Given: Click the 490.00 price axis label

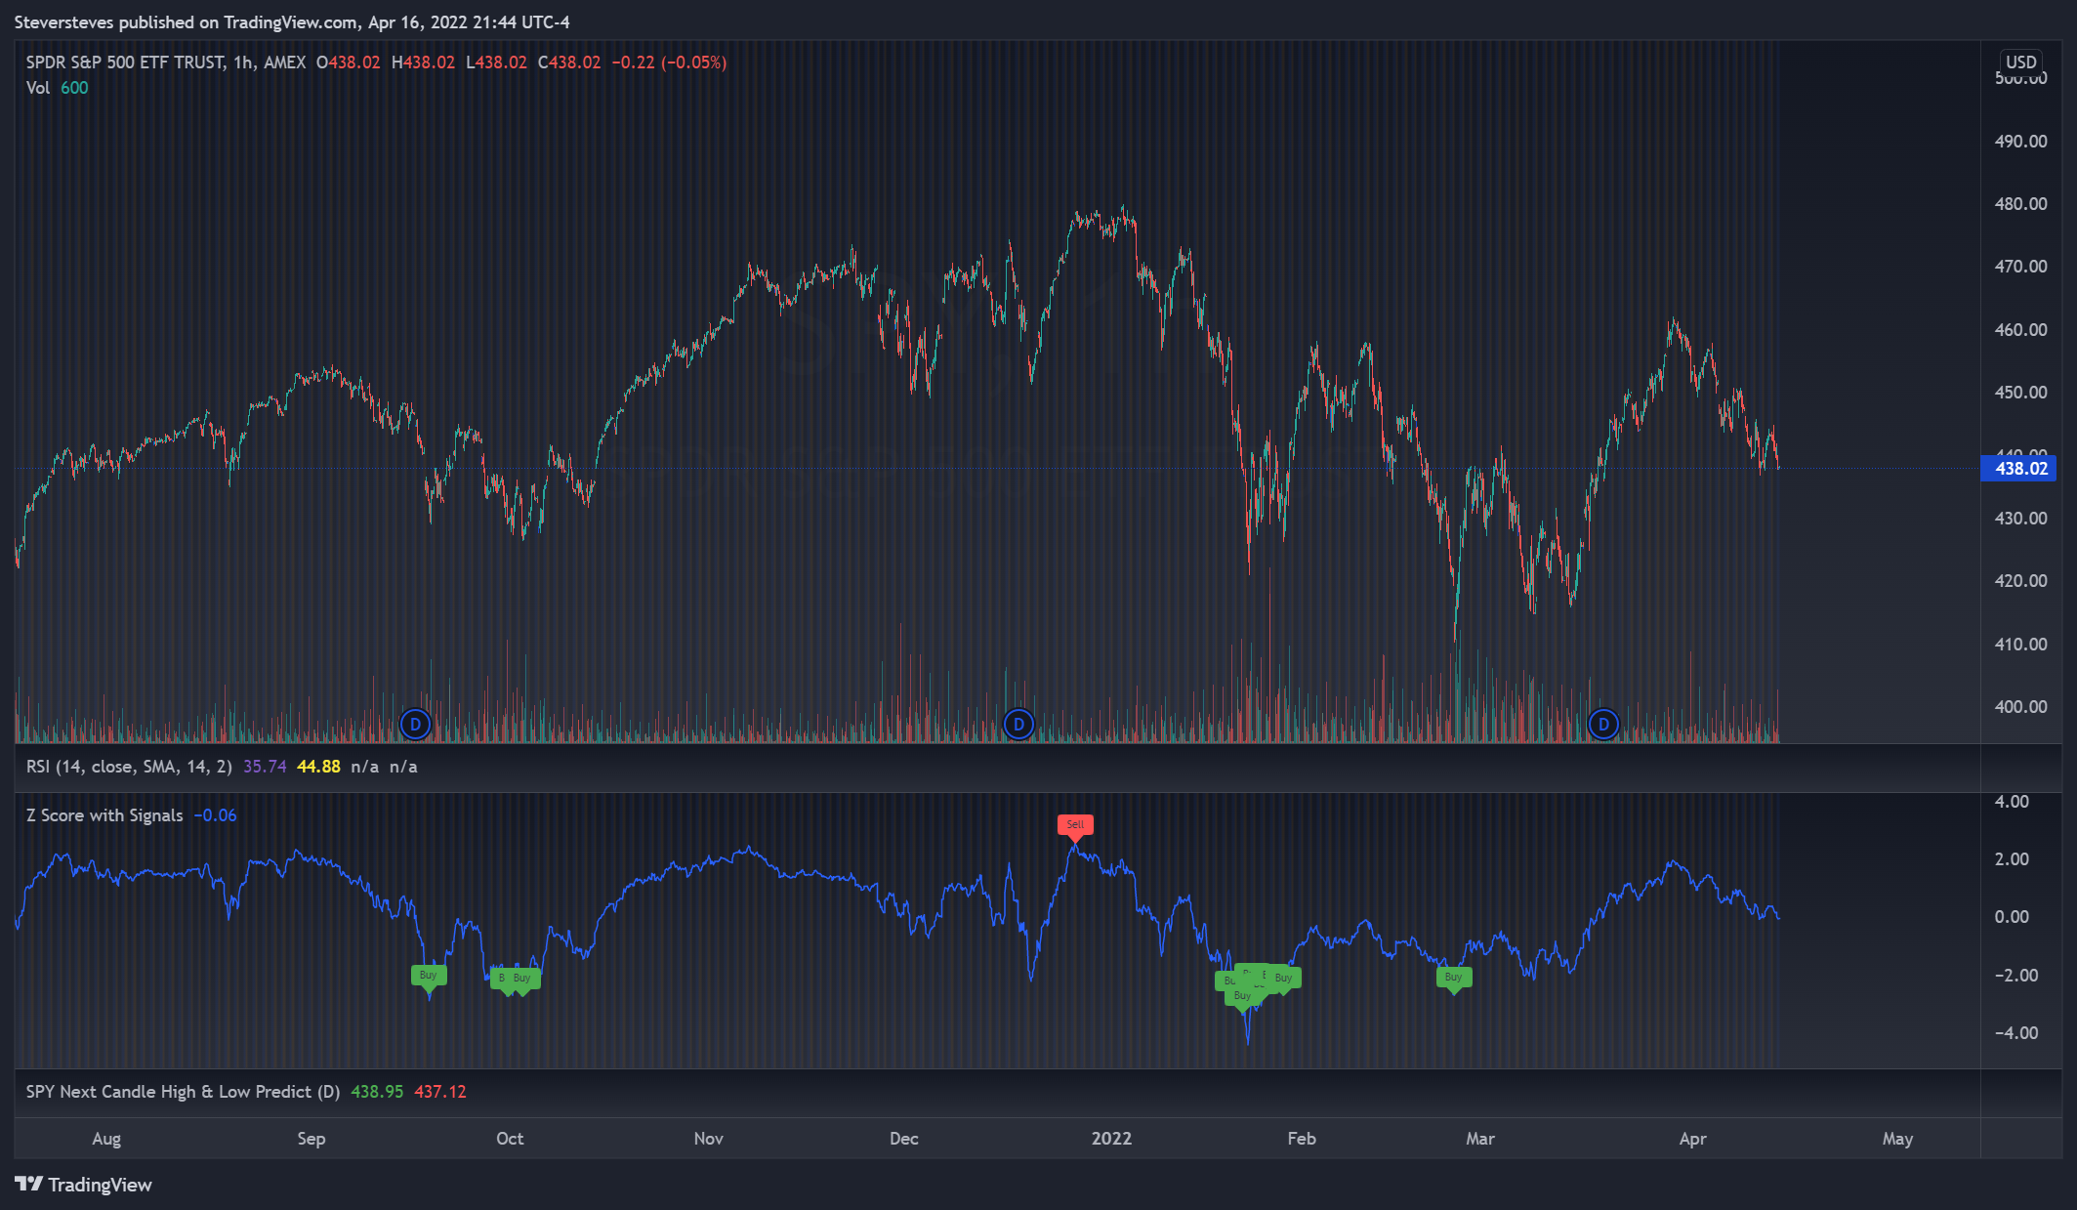Looking at the screenshot, I should pos(2020,142).
